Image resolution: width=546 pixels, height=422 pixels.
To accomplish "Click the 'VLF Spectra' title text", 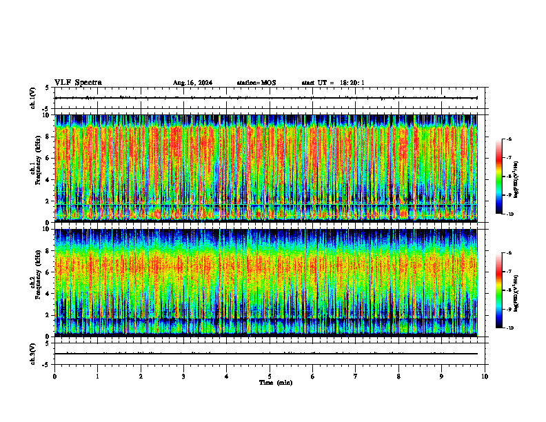I will pyautogui.click(x=78, y=83).
